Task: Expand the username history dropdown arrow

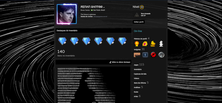Action: coord(104,7)
